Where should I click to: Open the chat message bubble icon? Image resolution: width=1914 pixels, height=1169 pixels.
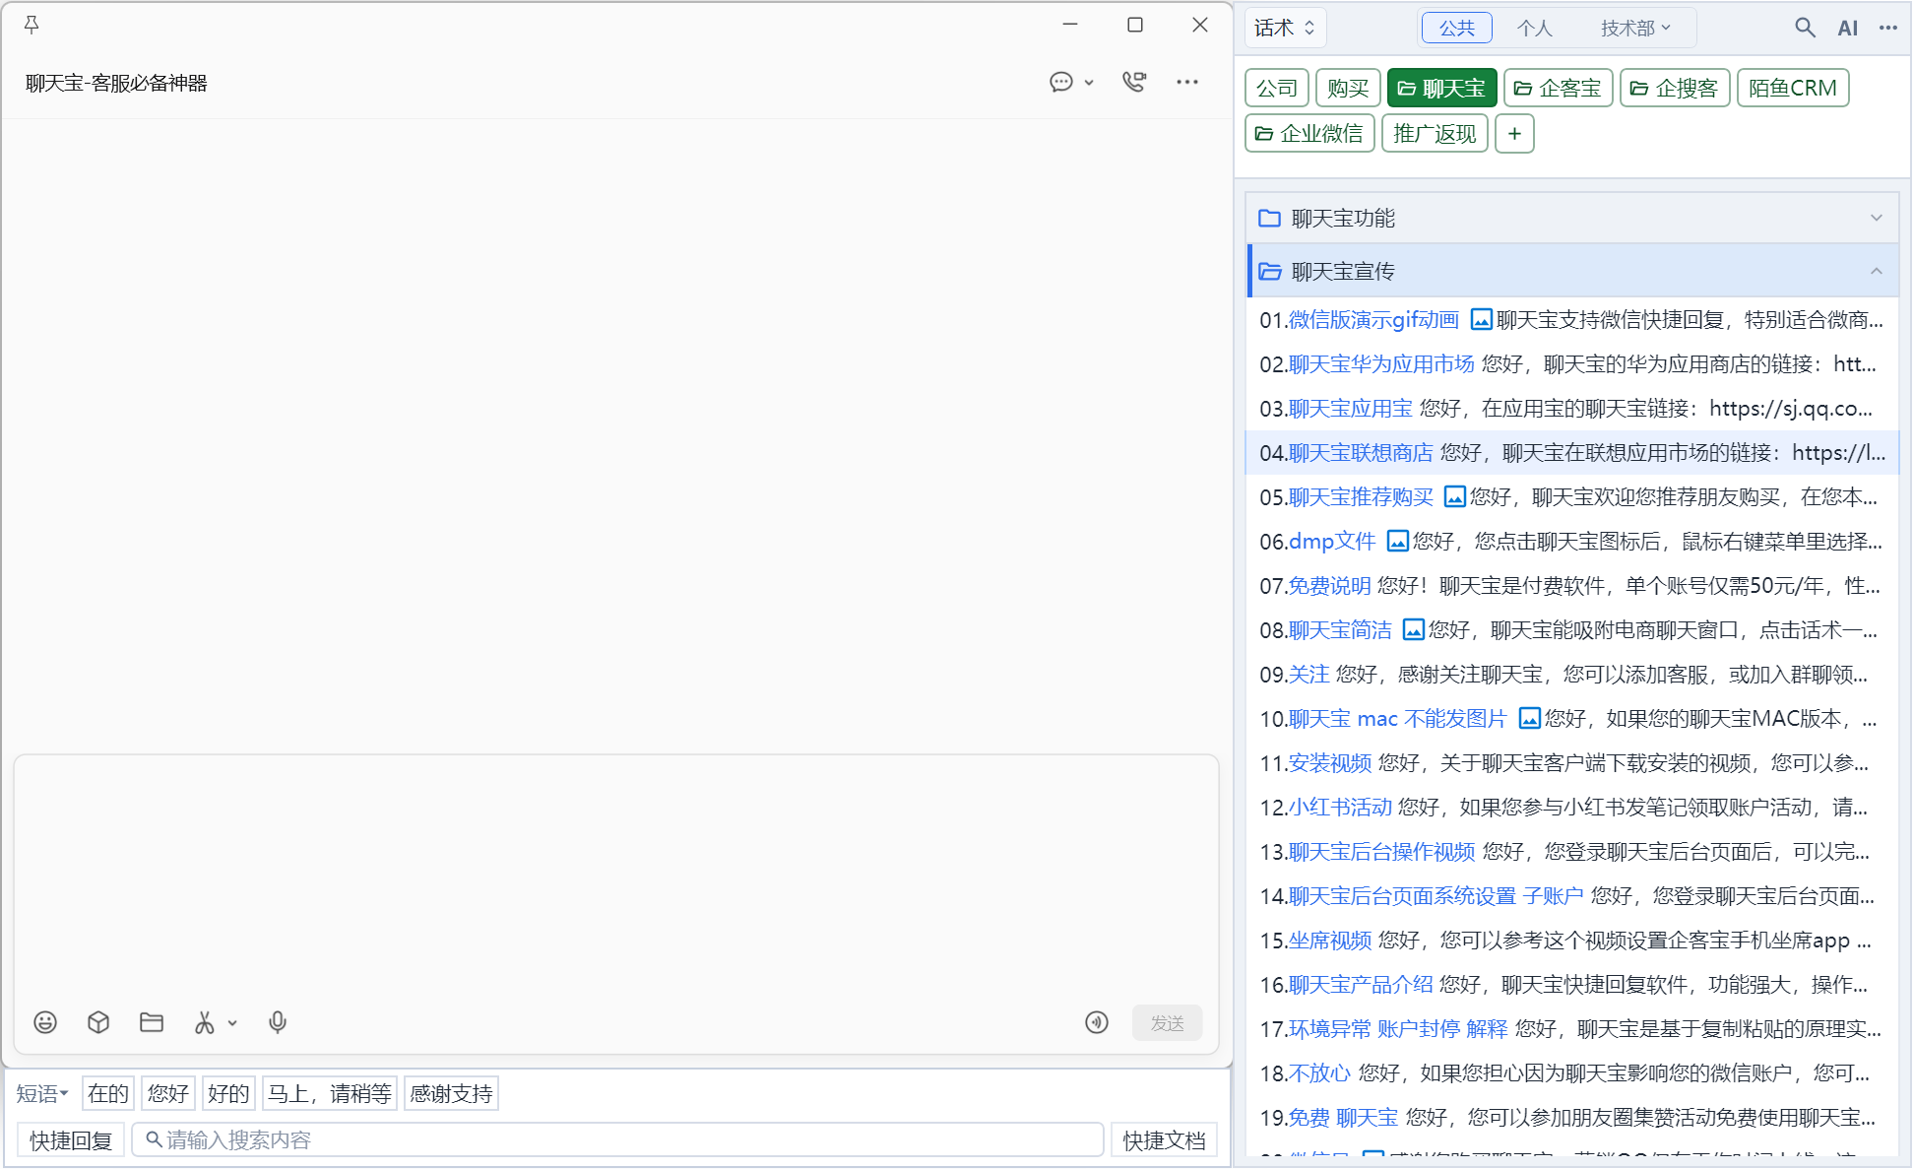pos(1060,82)
